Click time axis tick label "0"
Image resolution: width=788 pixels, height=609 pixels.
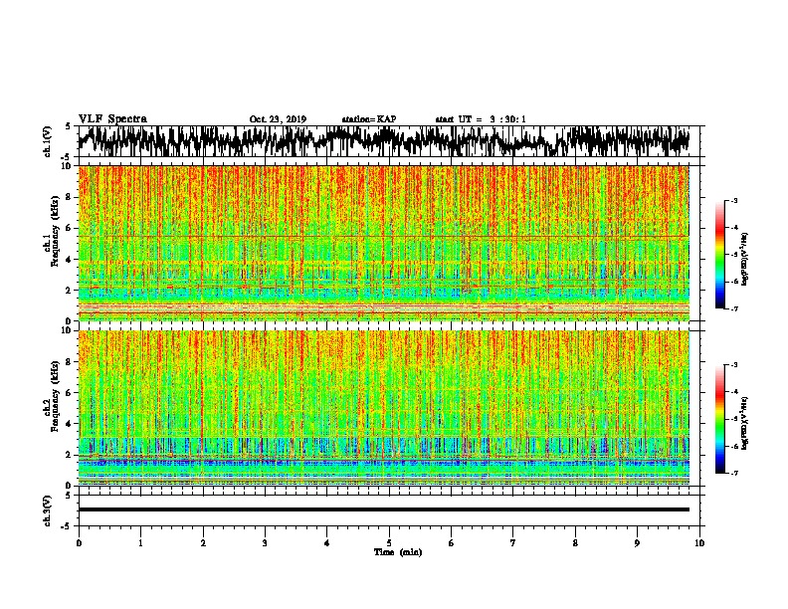pyautogui.click(x=79, y=543)
